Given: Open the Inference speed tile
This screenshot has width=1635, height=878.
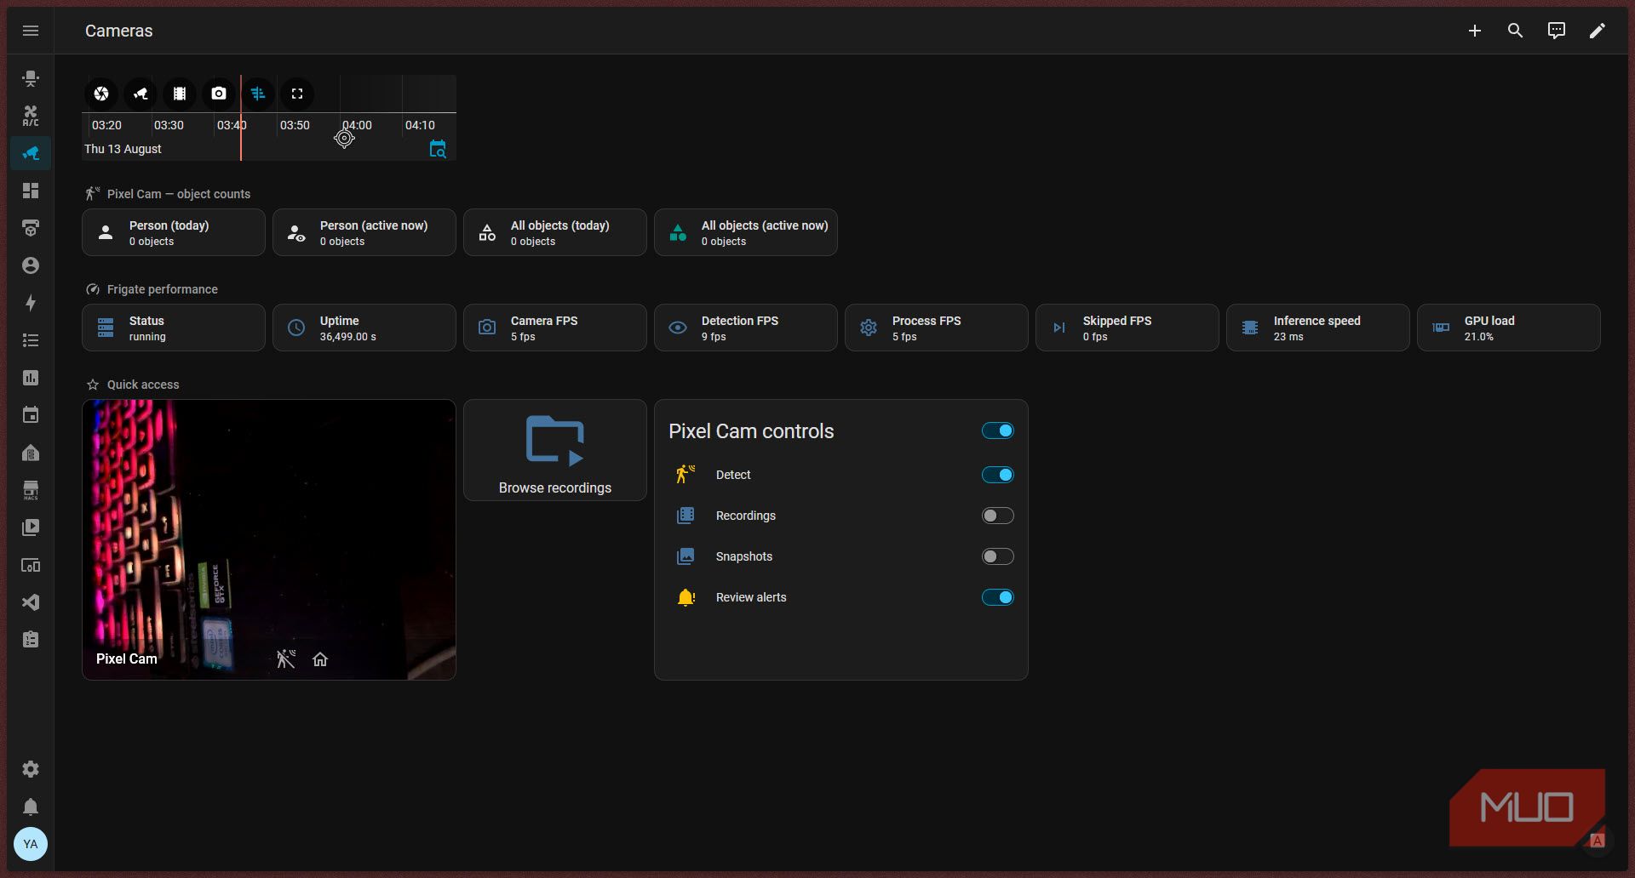Looking at the screenshot, I should click(1318, 328).
